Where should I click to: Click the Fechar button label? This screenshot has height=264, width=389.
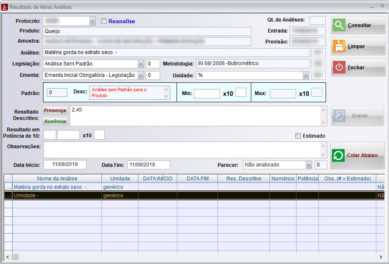coord(356,68)
